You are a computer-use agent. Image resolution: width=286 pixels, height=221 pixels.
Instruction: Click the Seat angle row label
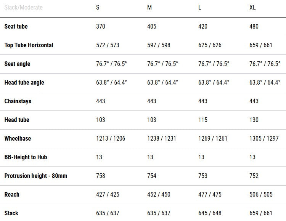[x=17, y=64]
